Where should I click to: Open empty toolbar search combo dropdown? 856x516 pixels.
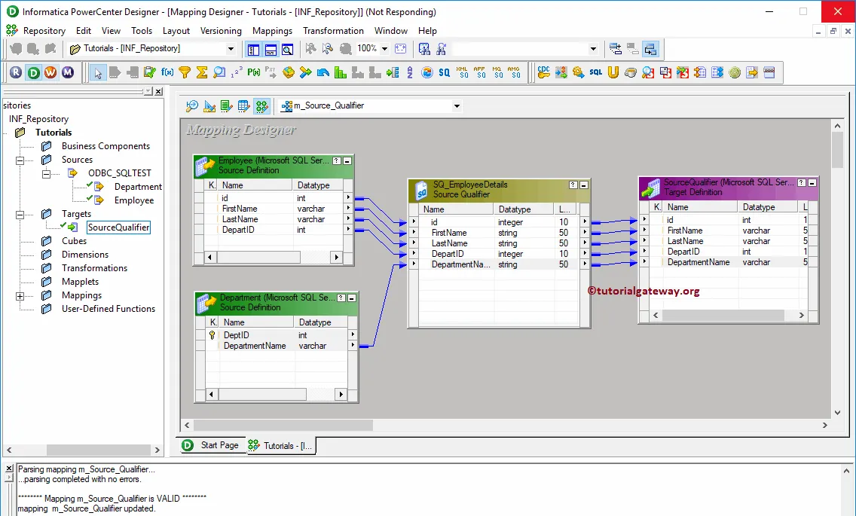coord(594,49)
